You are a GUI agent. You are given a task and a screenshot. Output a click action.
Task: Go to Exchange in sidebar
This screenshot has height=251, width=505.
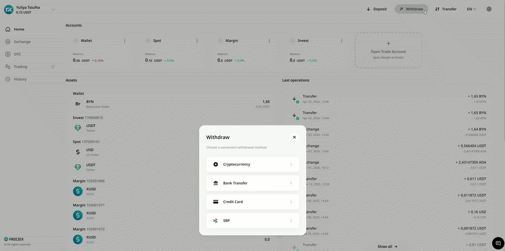[22, 42]
